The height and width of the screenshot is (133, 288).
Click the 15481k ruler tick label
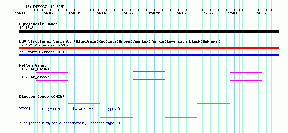pos(48,13)
